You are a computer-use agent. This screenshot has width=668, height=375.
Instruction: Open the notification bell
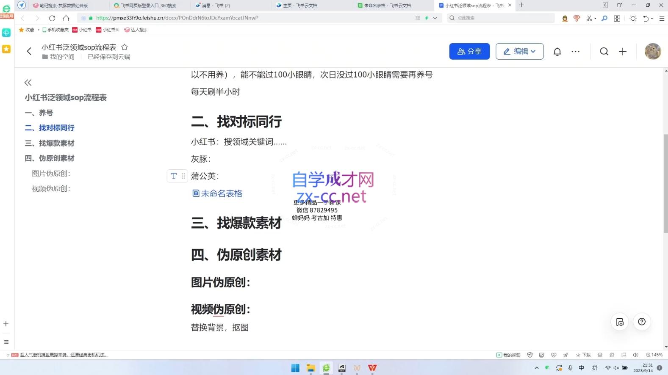[557, 52]
